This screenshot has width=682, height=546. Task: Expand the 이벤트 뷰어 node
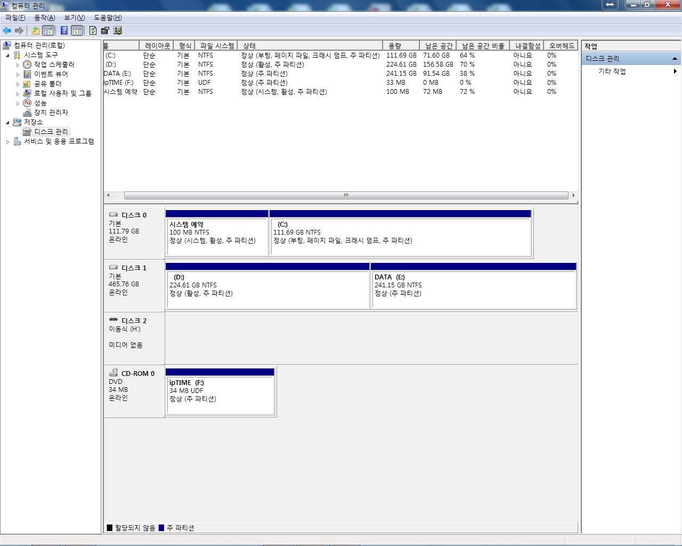(x=18, y=75)
